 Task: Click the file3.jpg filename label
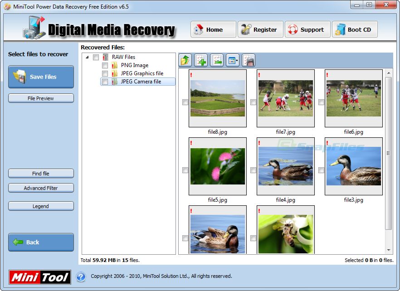click(x=354, y=200)
